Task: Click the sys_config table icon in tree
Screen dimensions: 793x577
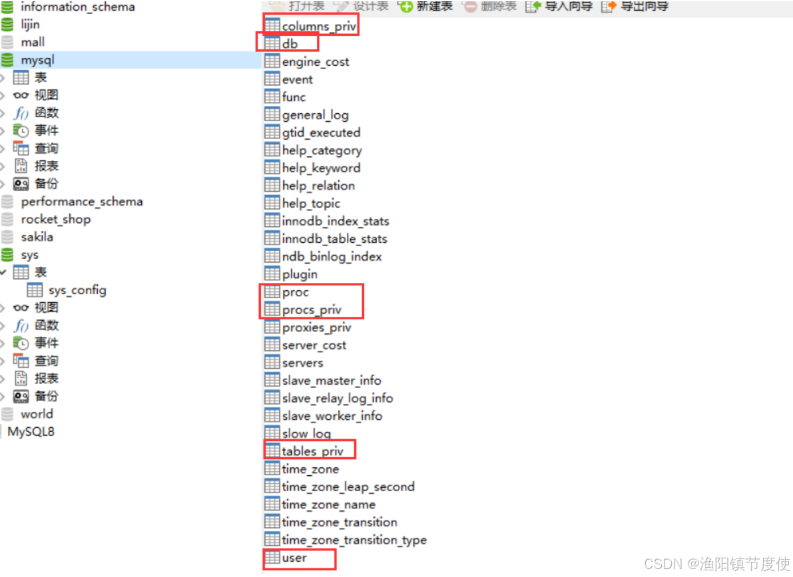Action: pyautogui.click(x=35, y=290)
